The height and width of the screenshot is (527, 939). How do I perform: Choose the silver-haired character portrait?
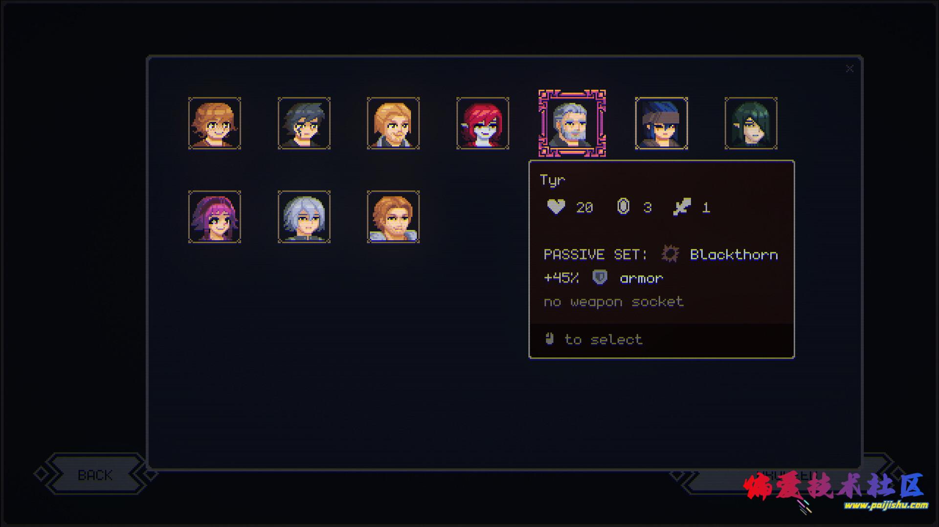coord(304,217)
